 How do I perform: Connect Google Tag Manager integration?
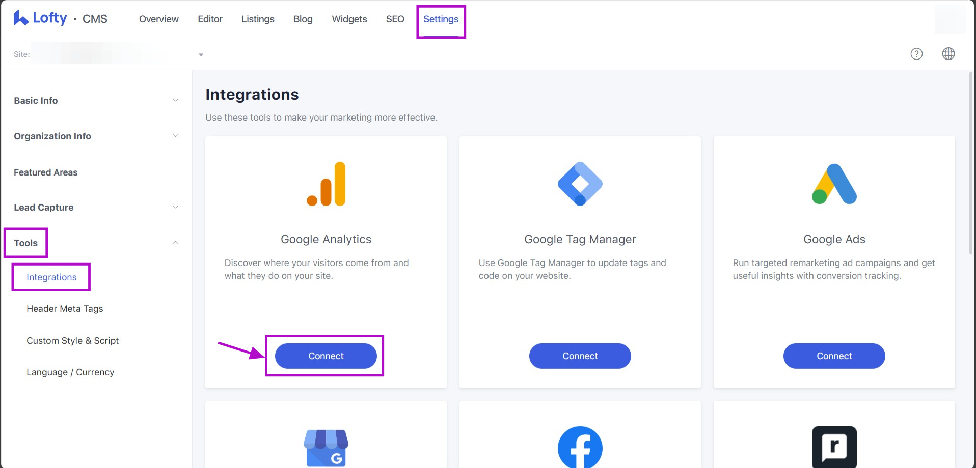point(580,356)
